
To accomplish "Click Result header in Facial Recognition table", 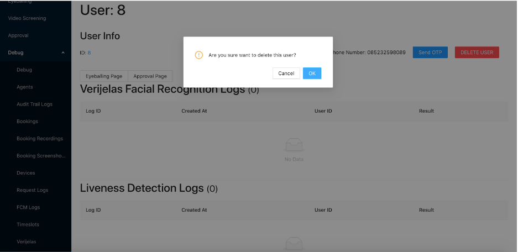I will pos(426,111).
